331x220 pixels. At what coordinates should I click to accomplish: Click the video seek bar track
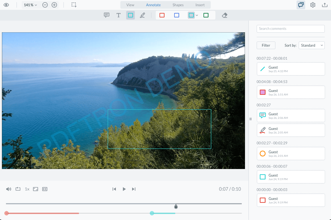coord(124,203)
